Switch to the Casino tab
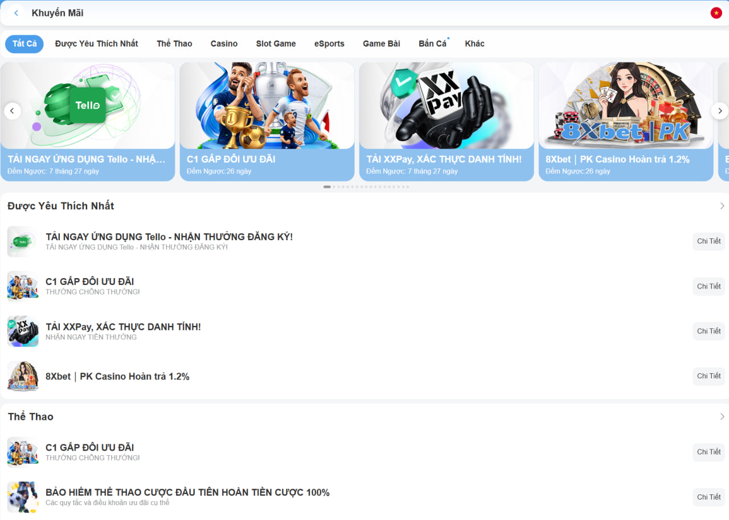Viewport: 729px width, 520px height. click(224, 44)
